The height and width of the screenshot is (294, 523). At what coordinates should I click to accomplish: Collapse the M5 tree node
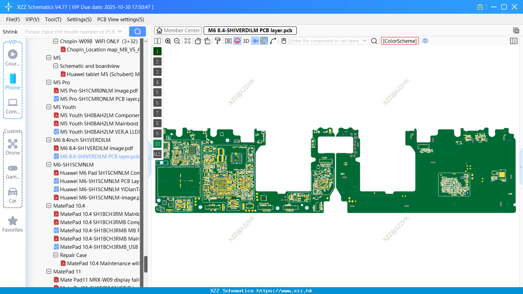[49, 58]
